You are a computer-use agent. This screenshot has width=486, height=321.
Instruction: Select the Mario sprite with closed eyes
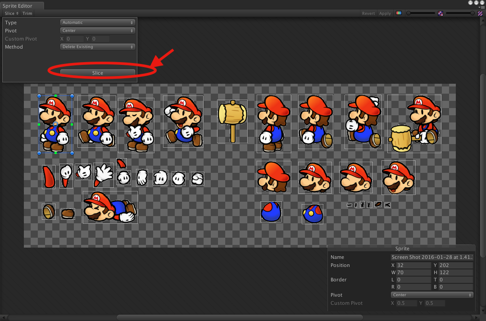tap(136, 125)
